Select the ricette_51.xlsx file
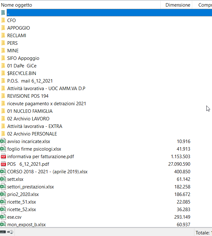 coord(22,202)
